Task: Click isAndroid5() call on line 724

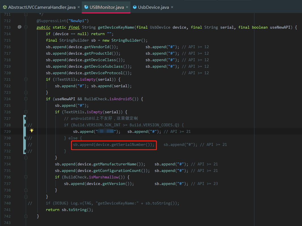Action: pyautogui.click(x=123, y=99)
